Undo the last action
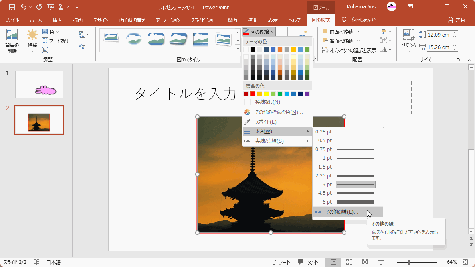Viewport: 475px width, 267px height. click(x=23, y=7)
